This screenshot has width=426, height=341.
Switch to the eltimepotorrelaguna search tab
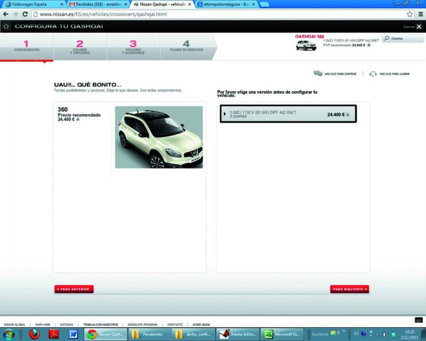point(226,4)
